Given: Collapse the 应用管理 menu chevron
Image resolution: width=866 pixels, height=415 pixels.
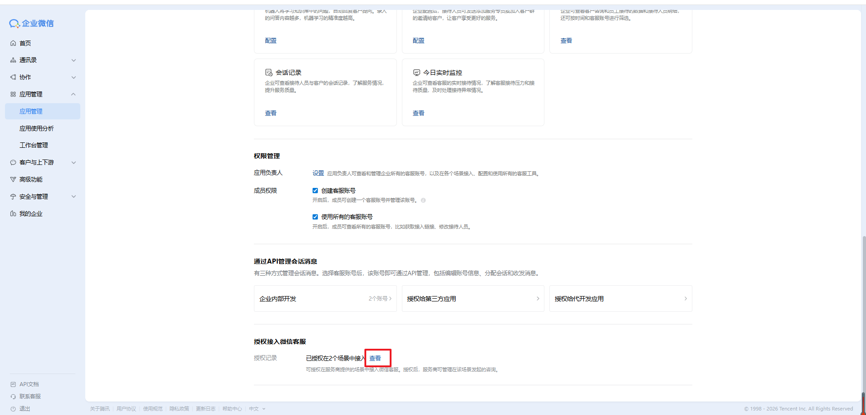Looking at the screenshot, I should tap(74, 94).
